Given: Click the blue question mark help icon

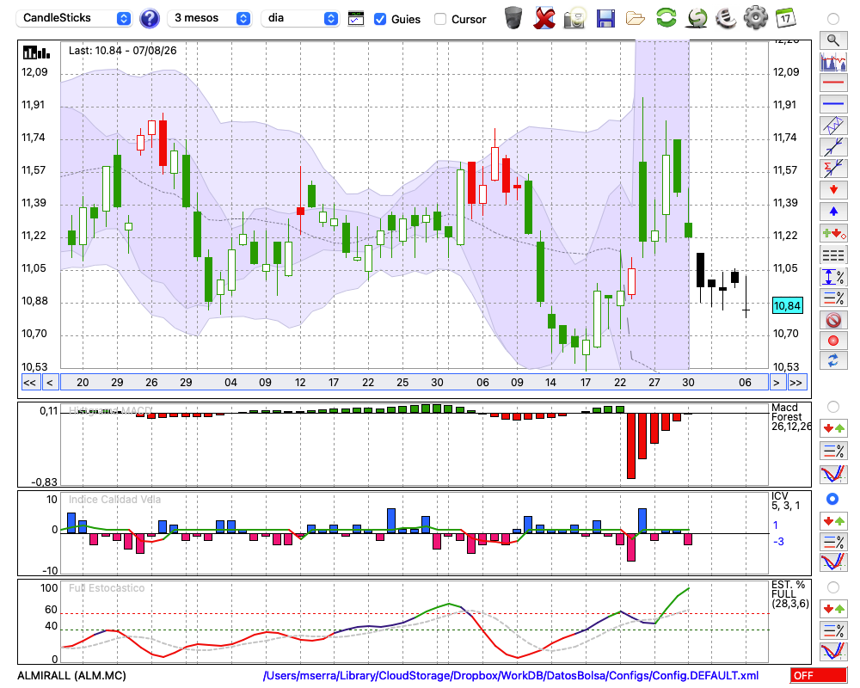Looking at the screenshot, I should [149, 19].
